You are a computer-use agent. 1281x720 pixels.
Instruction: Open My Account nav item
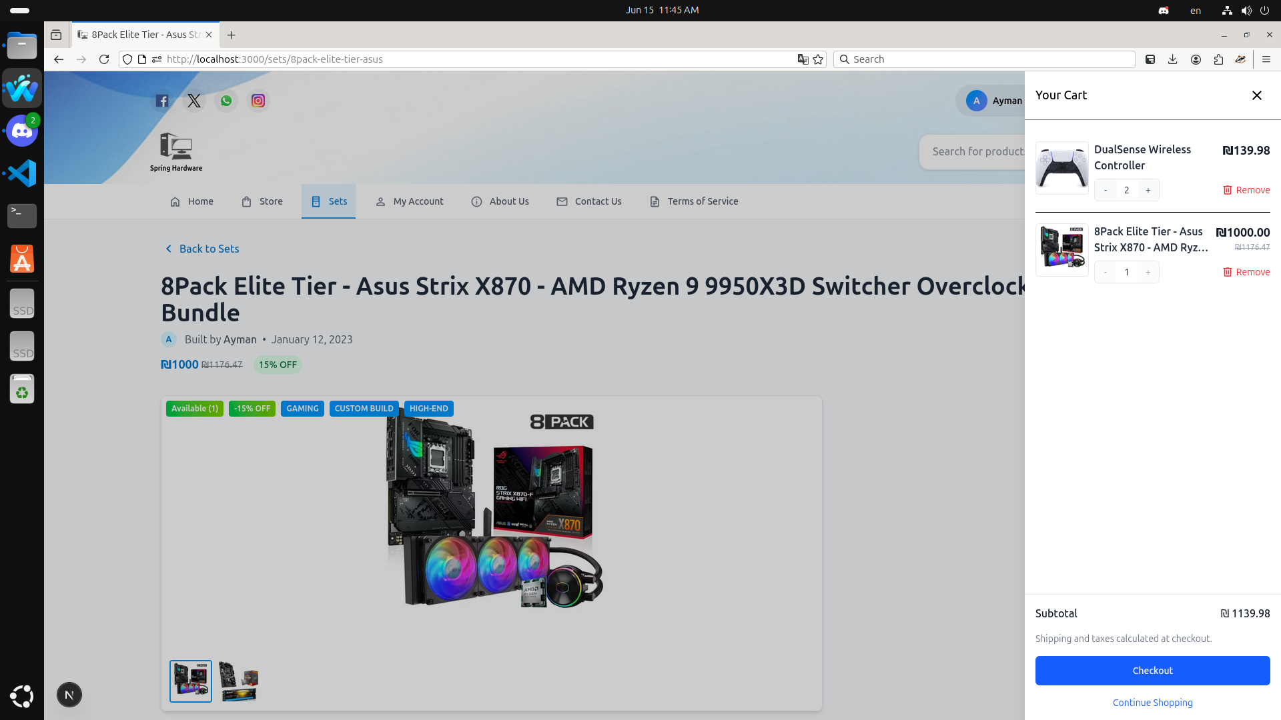(x=410, y=201)
